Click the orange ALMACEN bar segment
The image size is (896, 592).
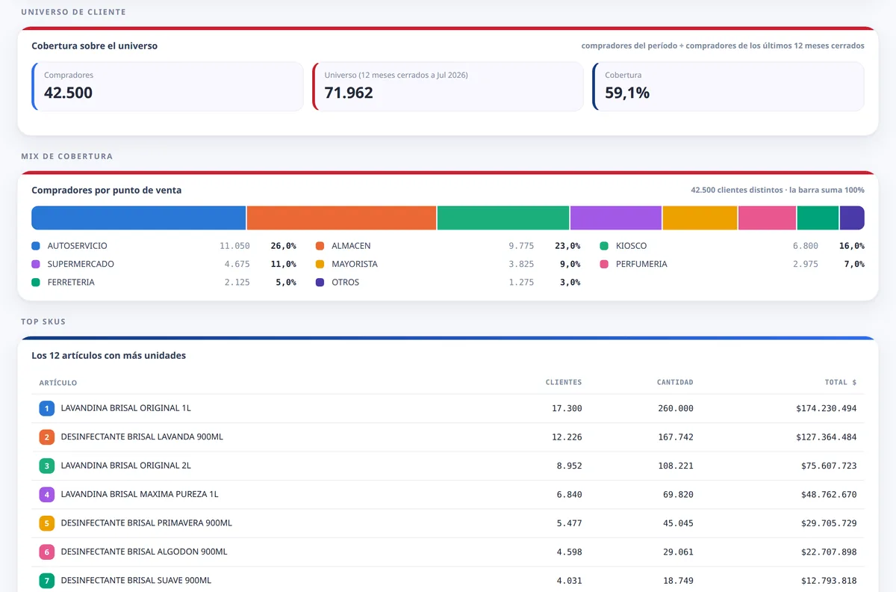point(341,218)
